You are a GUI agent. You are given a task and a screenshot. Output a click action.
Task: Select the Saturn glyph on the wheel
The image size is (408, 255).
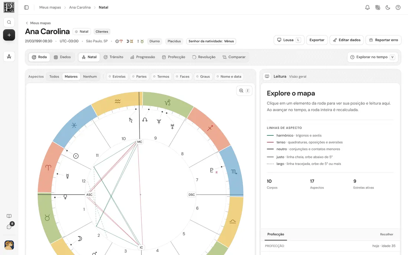click(x=131, y=120)
